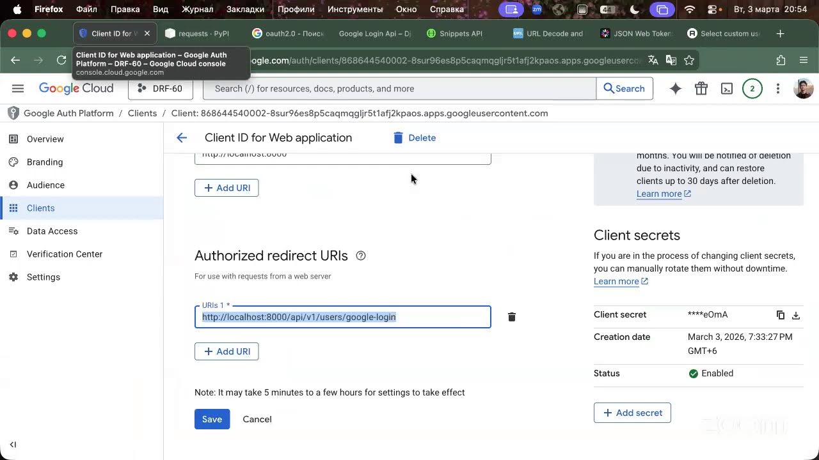Open notifications badge showing 2
Viewport: 819px width, 460px height.
pyautogui.click(x=752, y=89)
